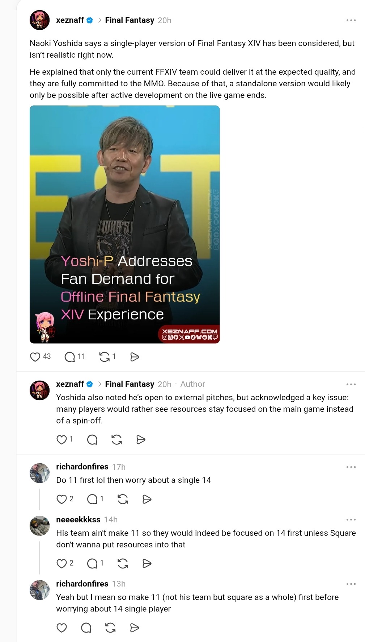The image size is (365, 642).
Task: Open more options for xeznaff's Author reply
Action: pyautogui.click(x=351, y=384)
